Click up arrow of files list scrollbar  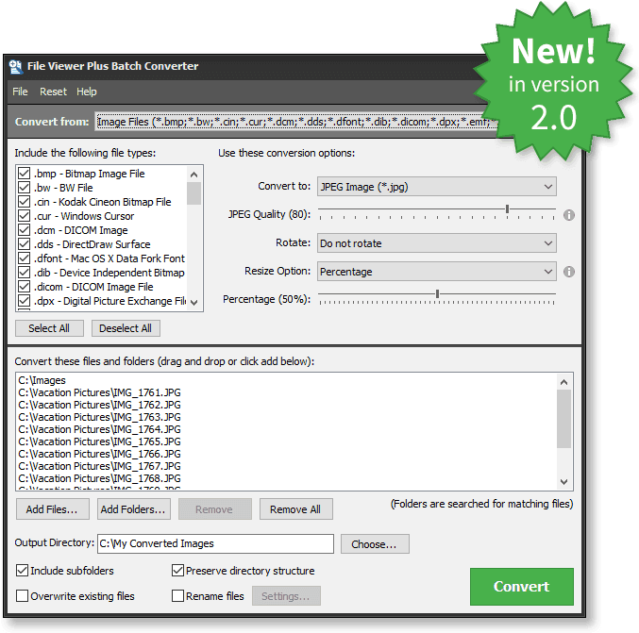(564, 382)
